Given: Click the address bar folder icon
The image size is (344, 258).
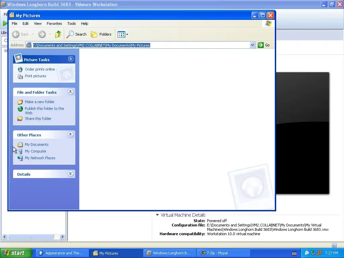Looking at the screenshot, I should [29, 45].
